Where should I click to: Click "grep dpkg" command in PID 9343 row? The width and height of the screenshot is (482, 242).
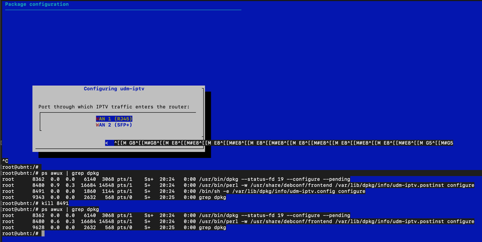click(213, 198)
